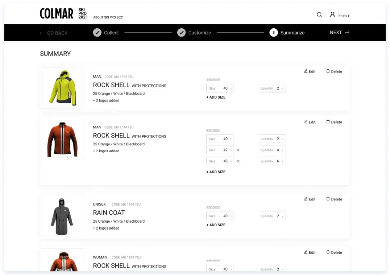Click the RAIN COAT product title
The height and width of the screenshot is (277, 390).
109,213
